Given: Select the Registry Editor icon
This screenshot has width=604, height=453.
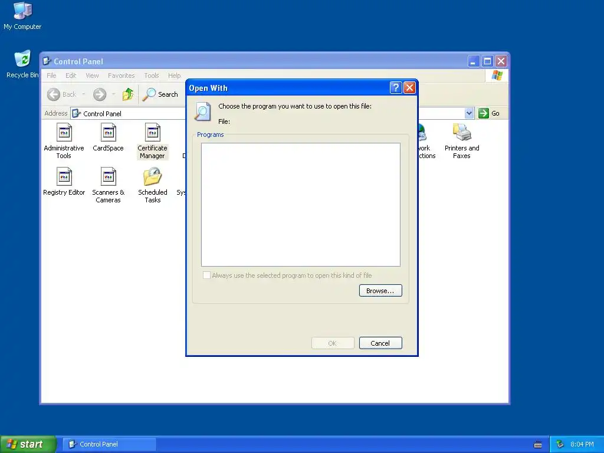Looking at the screenshot, I should [64, 182].
